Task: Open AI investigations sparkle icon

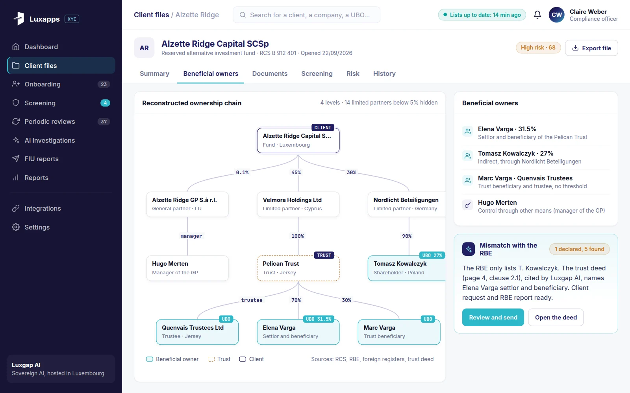Action: click(16, 140)
